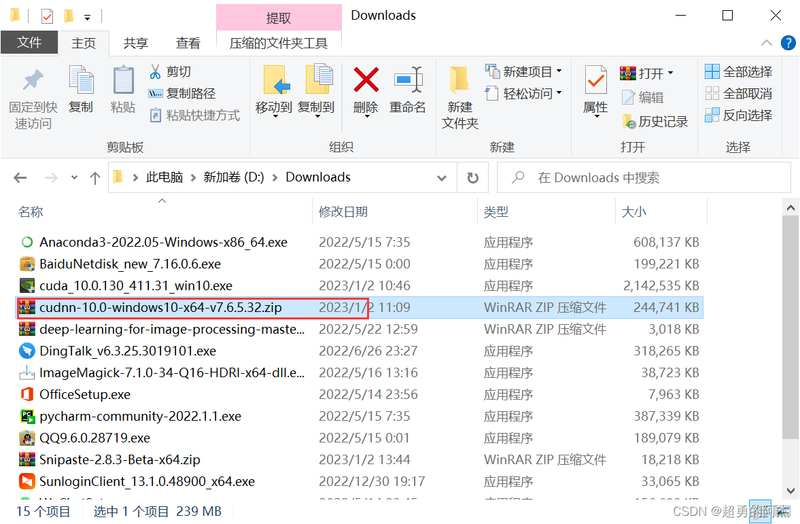Click the red Delete (删除) icon
This screenshot has height=524, width=800.
(x=366, y=80)
